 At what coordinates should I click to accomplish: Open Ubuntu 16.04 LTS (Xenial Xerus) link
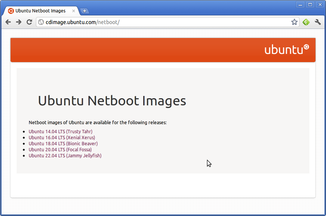[62, 137]
